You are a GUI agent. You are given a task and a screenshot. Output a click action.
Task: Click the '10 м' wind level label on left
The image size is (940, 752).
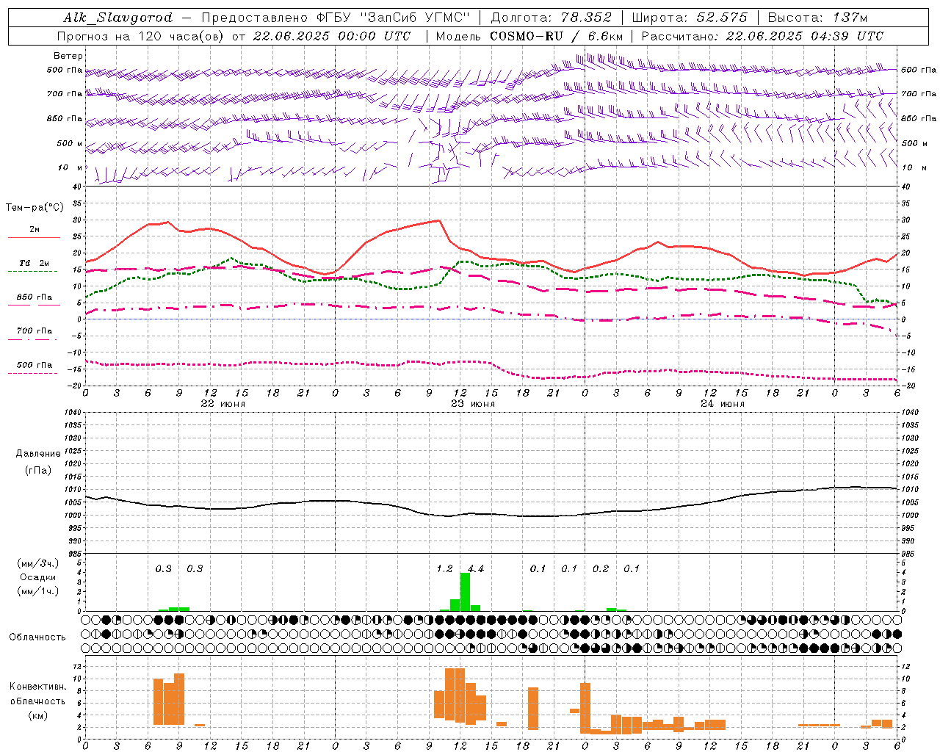pos(70,167)
